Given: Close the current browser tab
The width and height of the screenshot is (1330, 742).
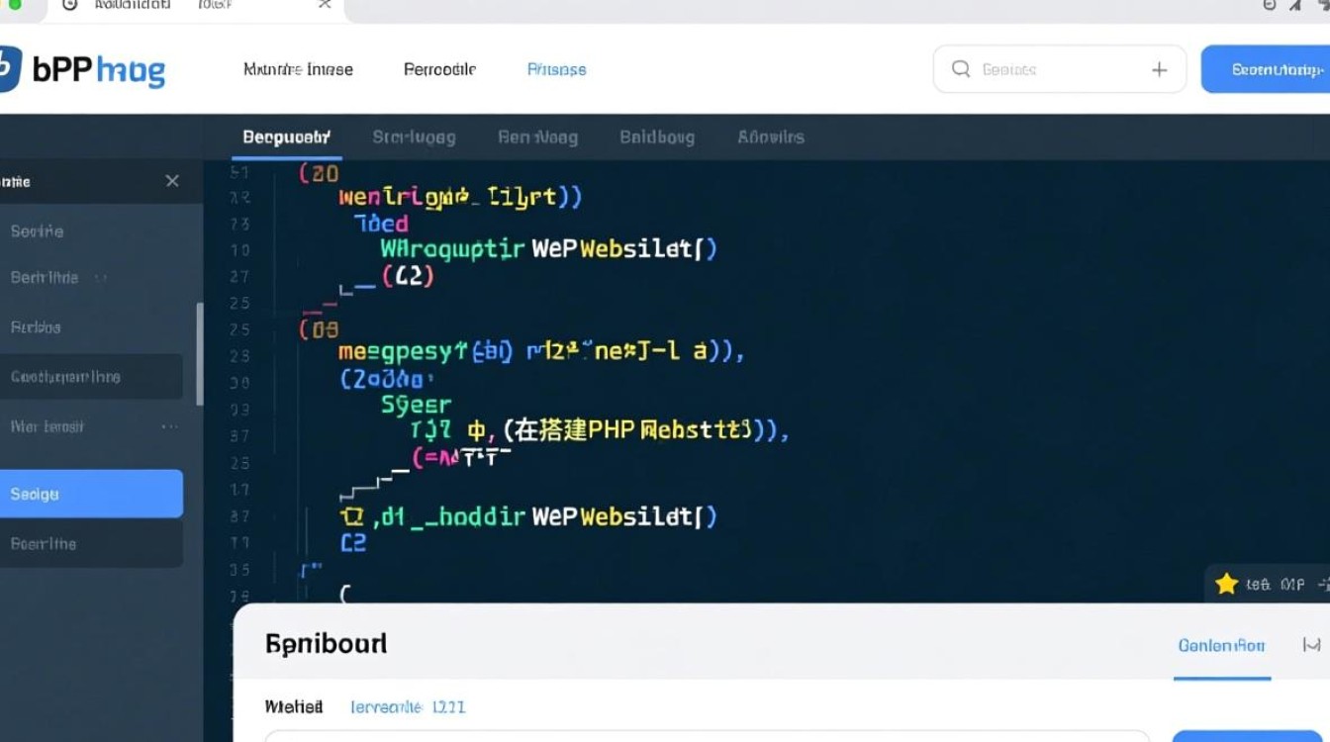Looking at the screenshot, I should pos(325,5).
